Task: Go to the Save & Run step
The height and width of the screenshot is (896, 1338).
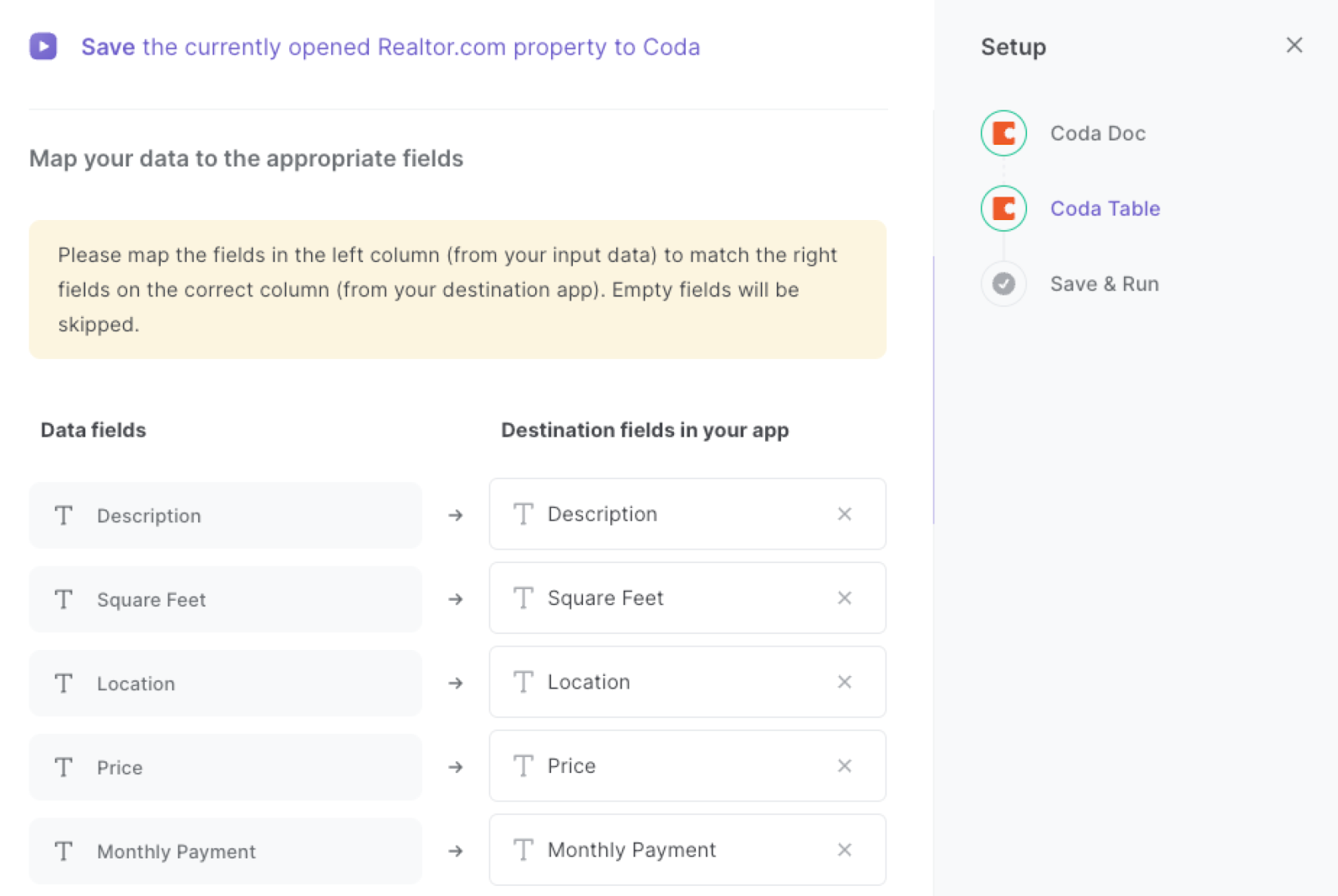Action: [1104, 284]
